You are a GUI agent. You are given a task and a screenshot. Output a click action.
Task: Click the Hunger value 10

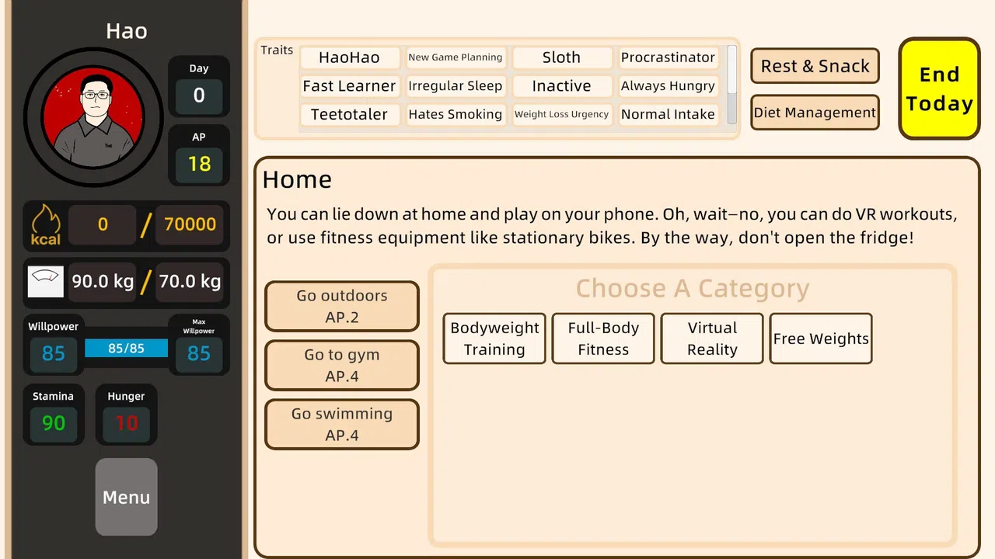126,423
